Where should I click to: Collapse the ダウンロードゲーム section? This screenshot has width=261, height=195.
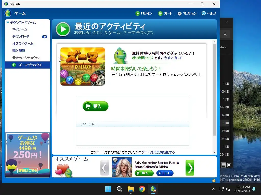[x=8, y=22]
